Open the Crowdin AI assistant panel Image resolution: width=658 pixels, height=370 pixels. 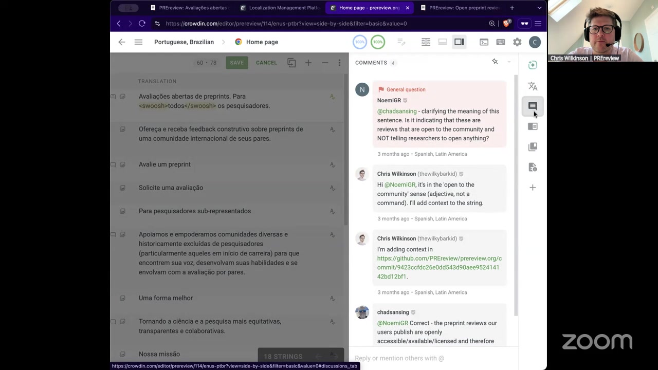[x=533, y=65]
